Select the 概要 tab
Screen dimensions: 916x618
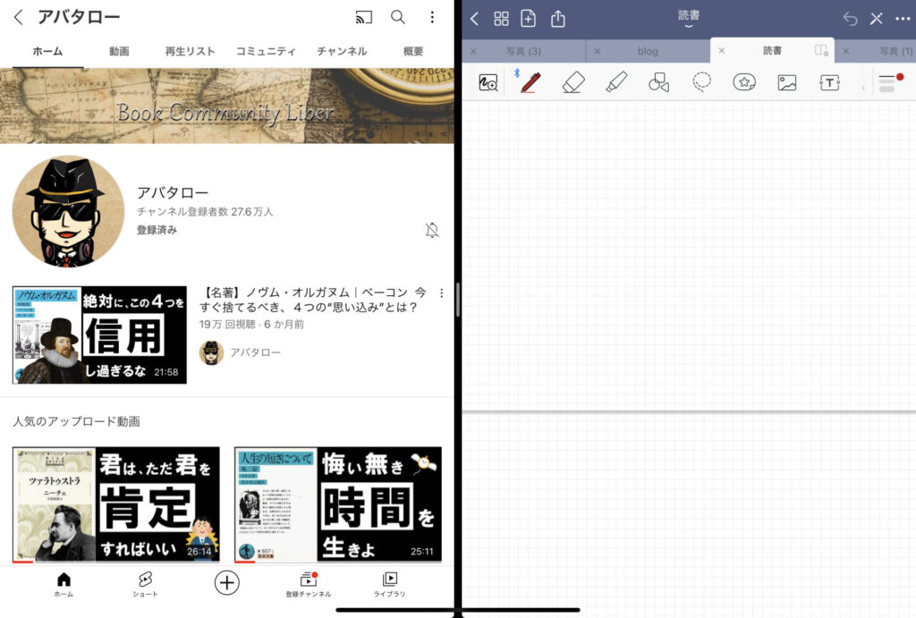[413, 51]
